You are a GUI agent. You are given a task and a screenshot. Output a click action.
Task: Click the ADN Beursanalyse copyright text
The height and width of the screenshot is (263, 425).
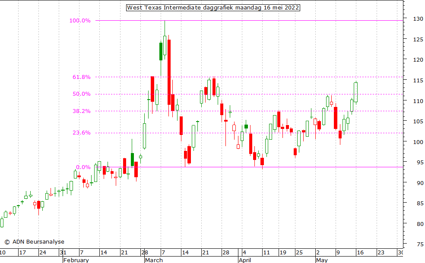click(x=35, y=242)
